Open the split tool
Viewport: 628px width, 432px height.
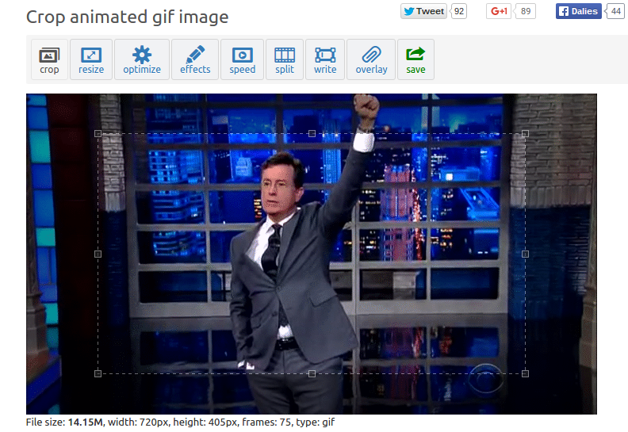pos(285,59)
